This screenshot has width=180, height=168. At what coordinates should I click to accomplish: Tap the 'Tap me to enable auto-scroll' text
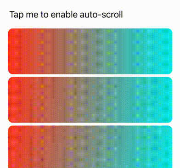(x=66, y=15)
